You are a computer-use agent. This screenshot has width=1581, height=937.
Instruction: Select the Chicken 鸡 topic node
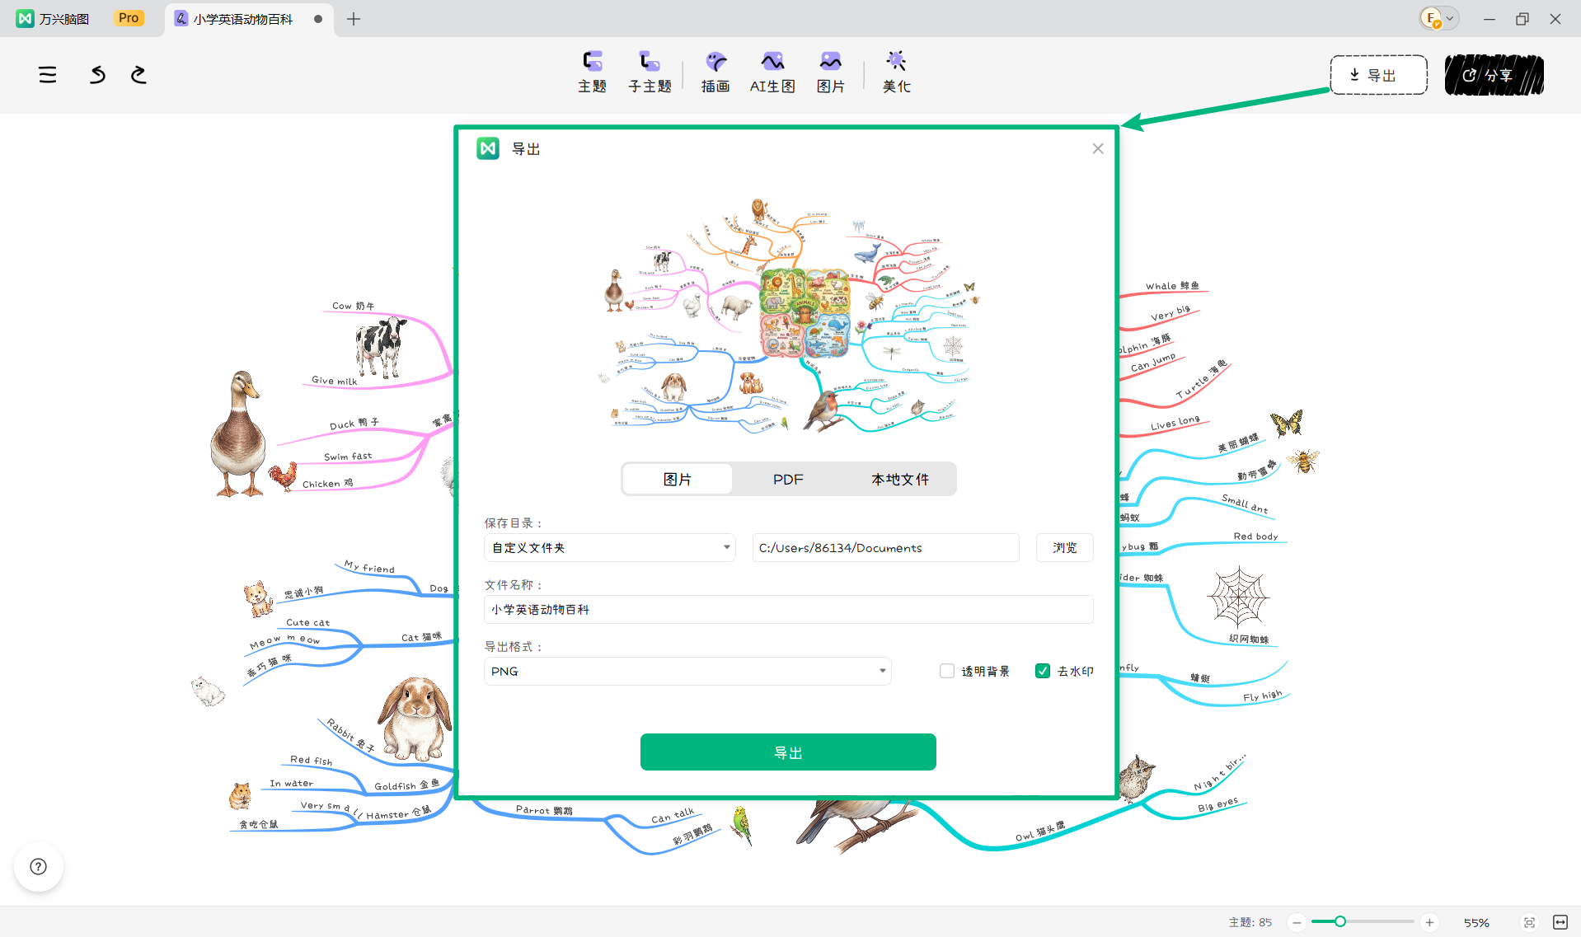point(327,484)
